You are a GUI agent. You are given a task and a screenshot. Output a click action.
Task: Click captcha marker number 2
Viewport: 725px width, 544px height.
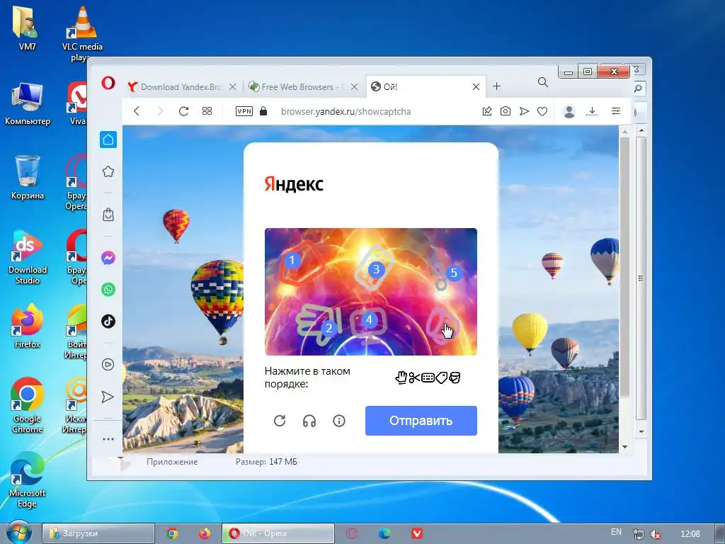(329, 328)
